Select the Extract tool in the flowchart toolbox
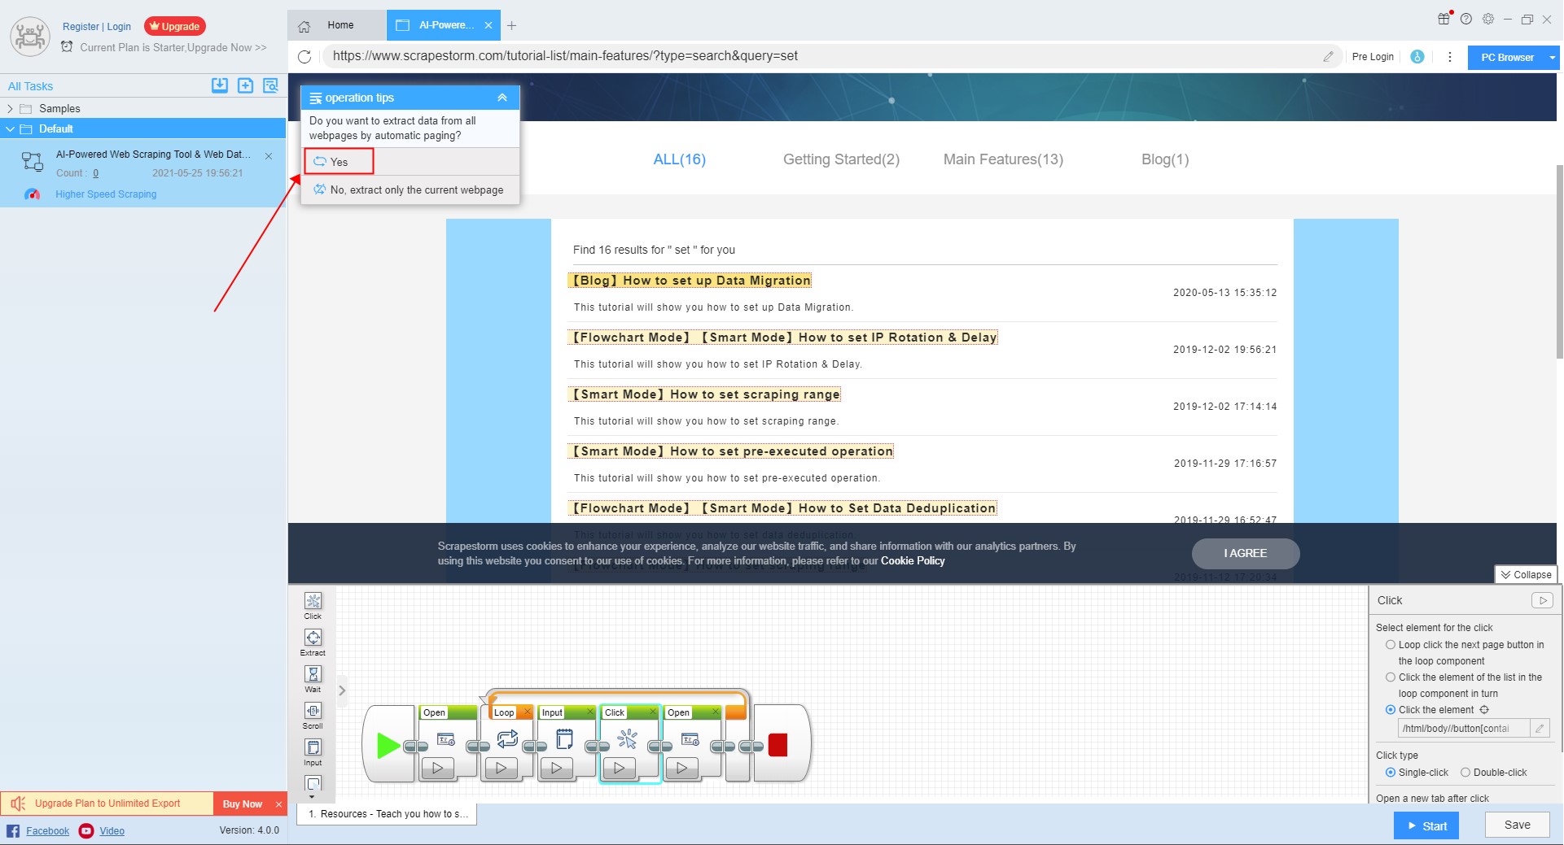This screenshot has height=845, width=1564. 313,642
